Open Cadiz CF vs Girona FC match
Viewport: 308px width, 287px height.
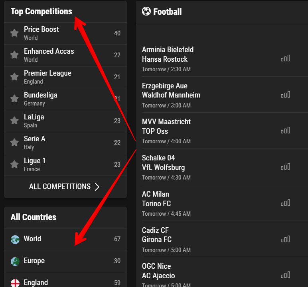tap(225, 239)
